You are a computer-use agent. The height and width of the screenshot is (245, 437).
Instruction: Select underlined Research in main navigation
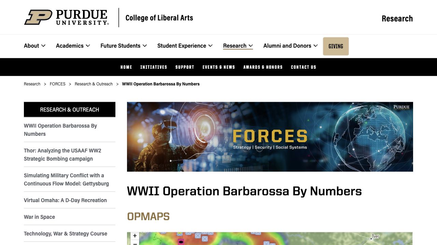(x=235, y=46)
